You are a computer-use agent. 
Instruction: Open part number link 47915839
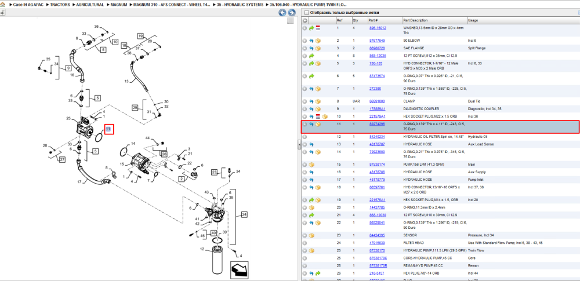click(377, 243)
